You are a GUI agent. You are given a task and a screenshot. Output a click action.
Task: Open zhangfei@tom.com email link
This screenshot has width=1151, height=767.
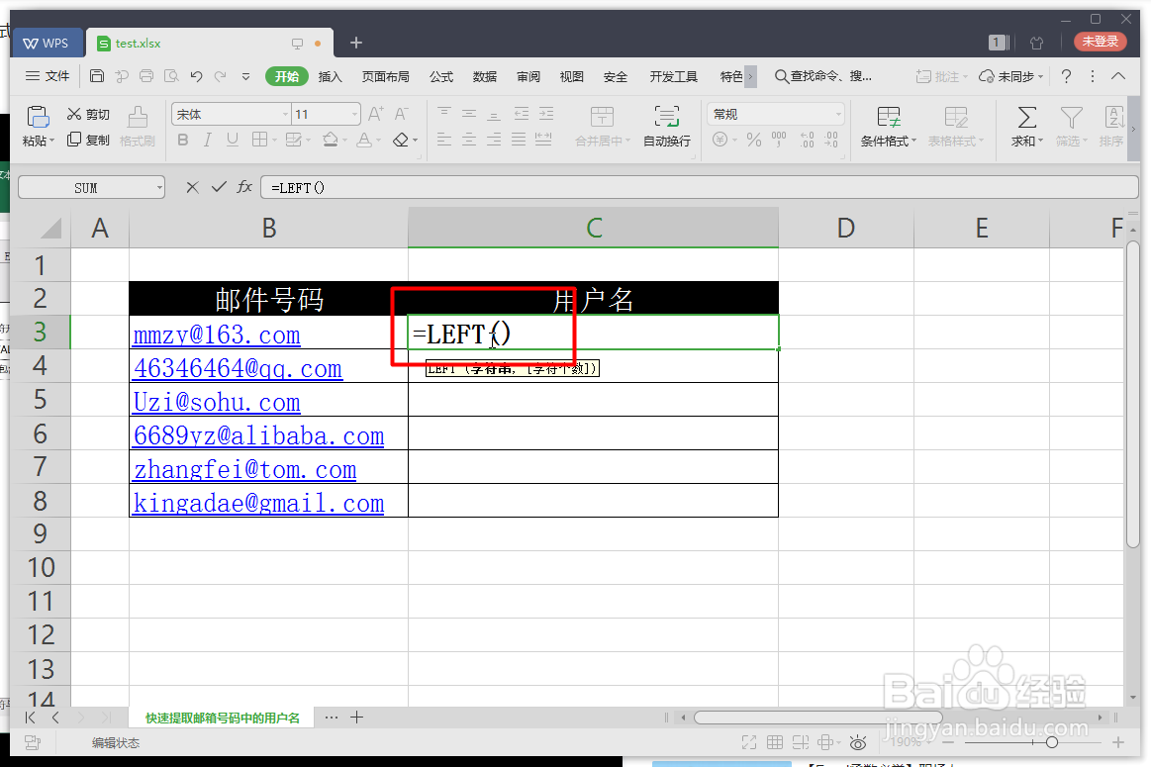point(244,470)
